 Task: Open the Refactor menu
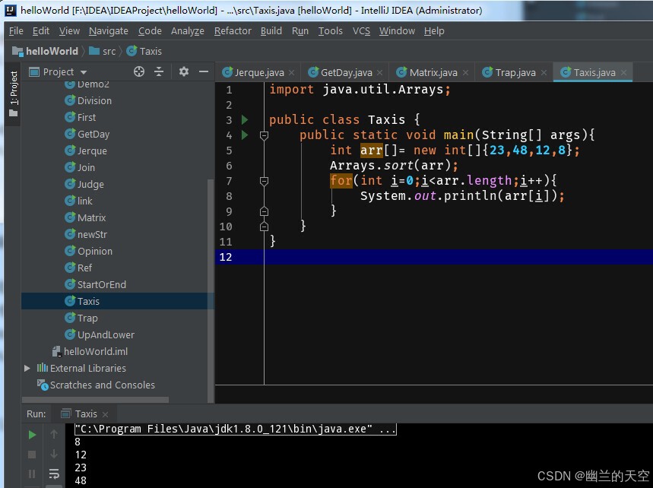tap(233, 31)
